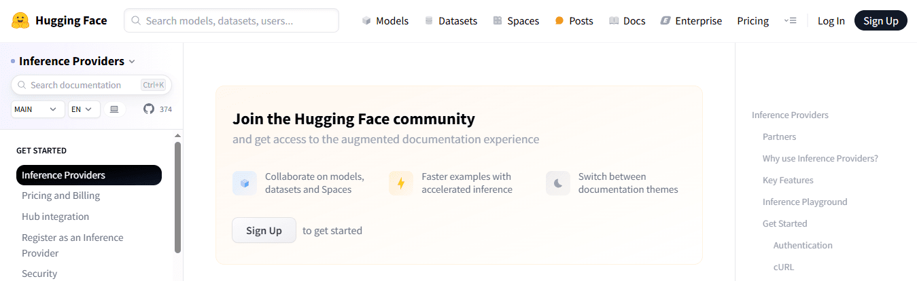Click the orange Posts bubble icon

[x=559, y=20]
